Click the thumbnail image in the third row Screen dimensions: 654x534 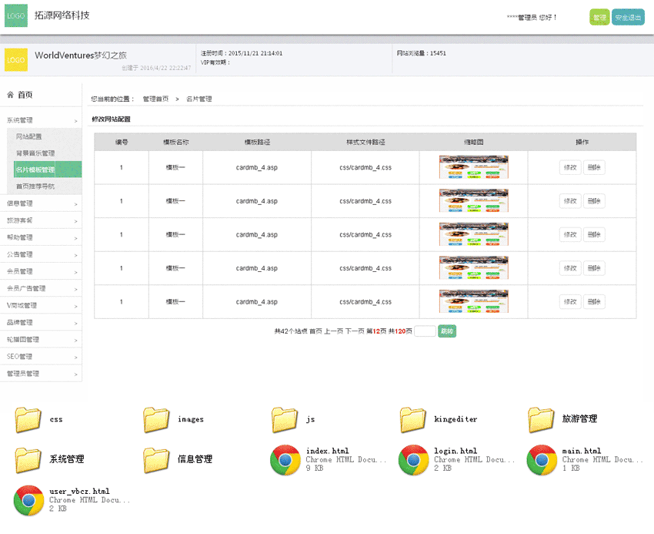473,235
